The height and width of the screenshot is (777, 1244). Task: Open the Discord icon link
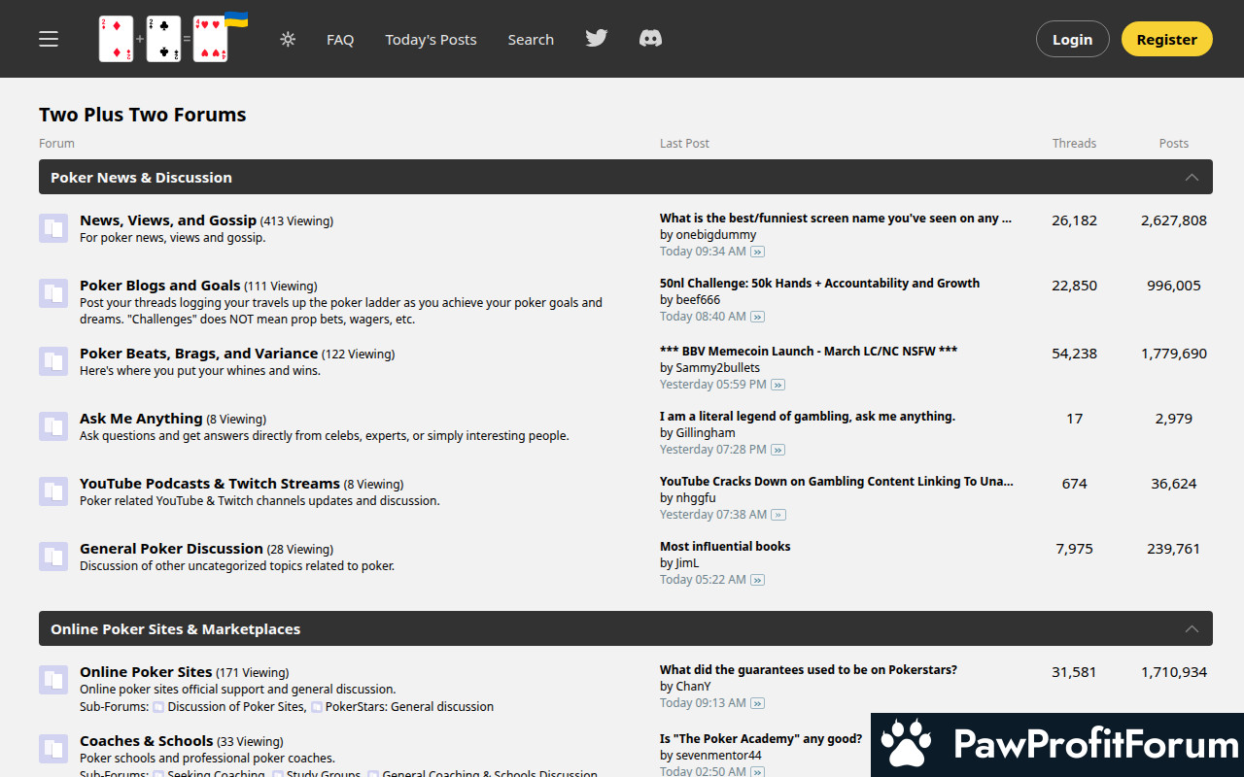pyautogui.click(x=650, y=38)
